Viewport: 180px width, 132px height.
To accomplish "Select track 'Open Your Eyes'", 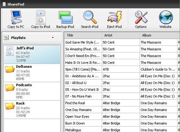I will point(83,117).
